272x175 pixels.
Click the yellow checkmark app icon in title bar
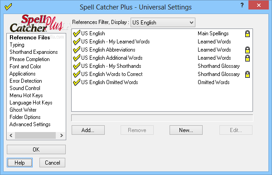pyautogui.click(x=8, y=7)
